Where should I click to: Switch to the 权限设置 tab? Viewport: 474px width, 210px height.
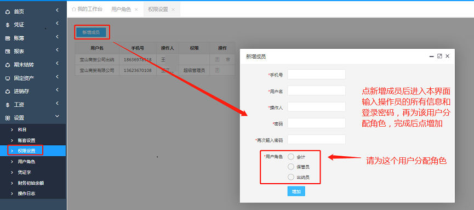tap(158, 9)
